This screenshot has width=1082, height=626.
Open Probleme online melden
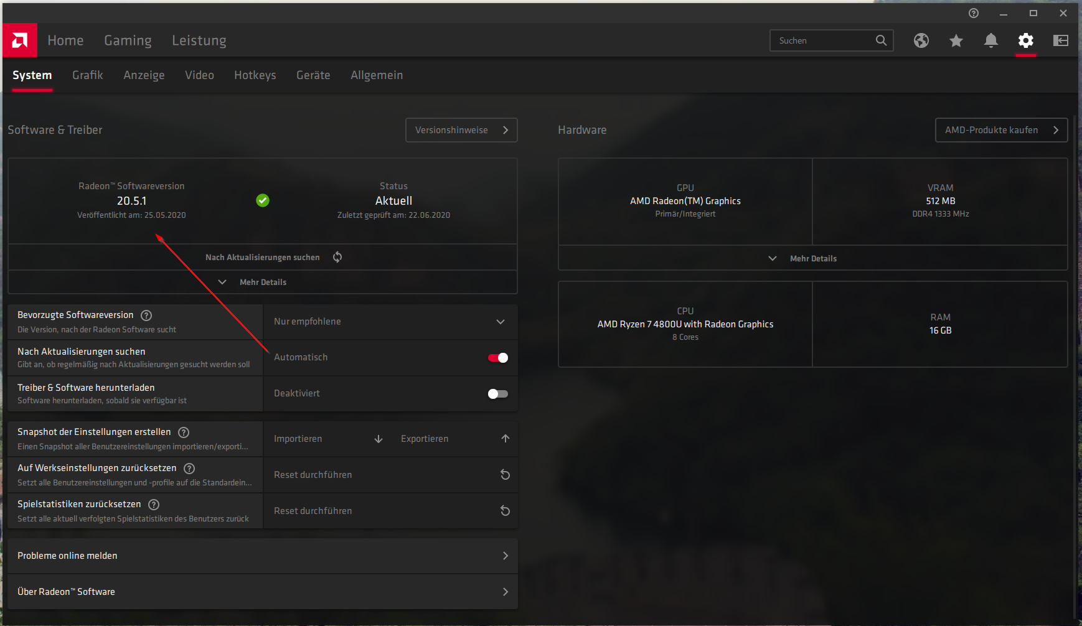click(263, 556)
